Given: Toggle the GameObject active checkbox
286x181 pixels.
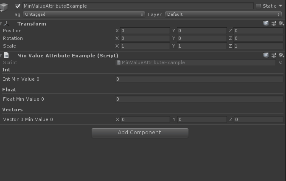Looking at the screenshot, I should [17, 6].
